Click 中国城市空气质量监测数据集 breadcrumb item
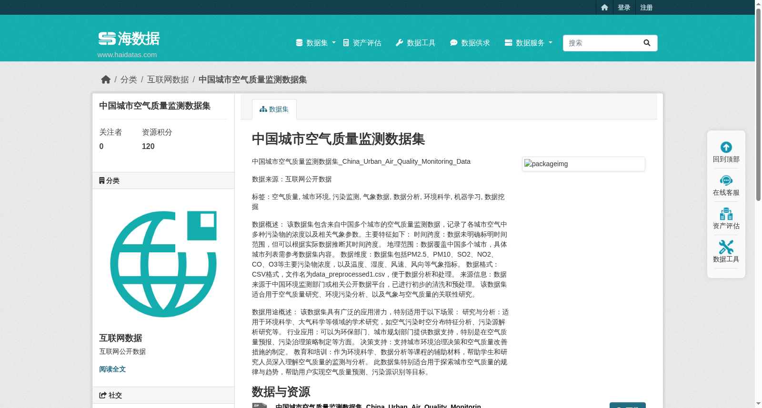 [252, 80]
